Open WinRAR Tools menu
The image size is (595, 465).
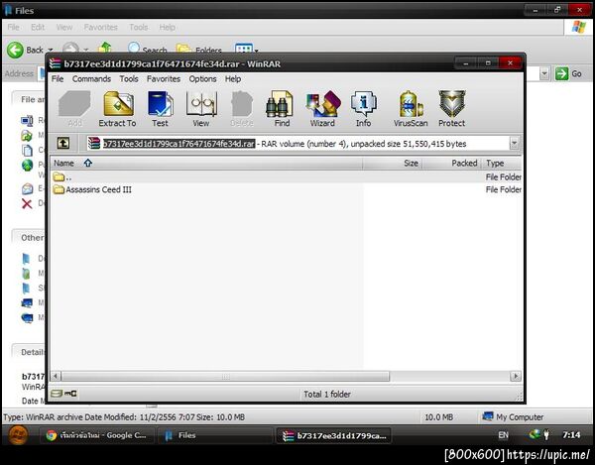pos(129,79)
